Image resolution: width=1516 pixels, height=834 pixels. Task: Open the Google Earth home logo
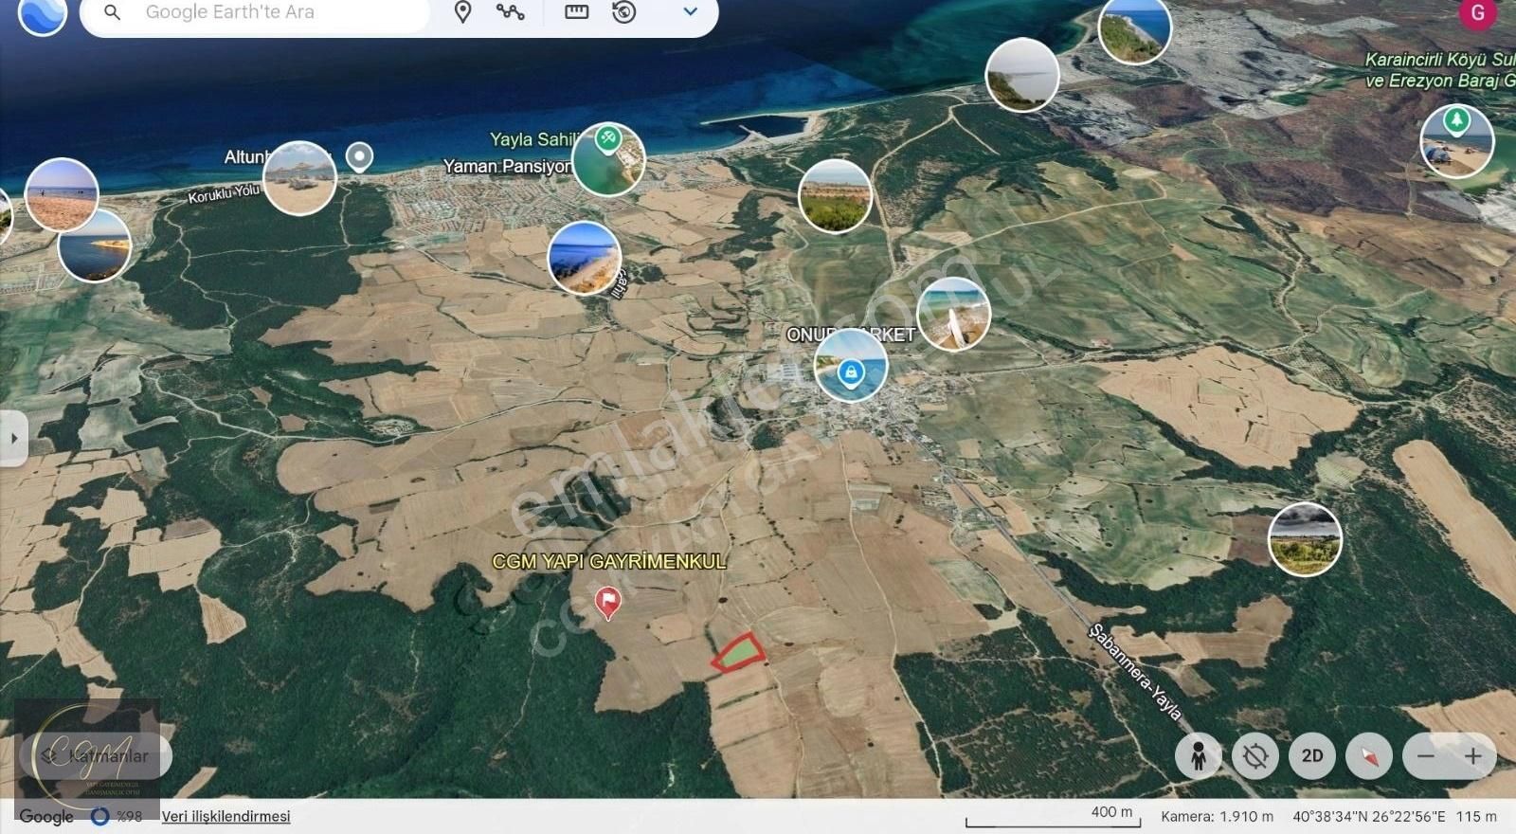point(43,12)
